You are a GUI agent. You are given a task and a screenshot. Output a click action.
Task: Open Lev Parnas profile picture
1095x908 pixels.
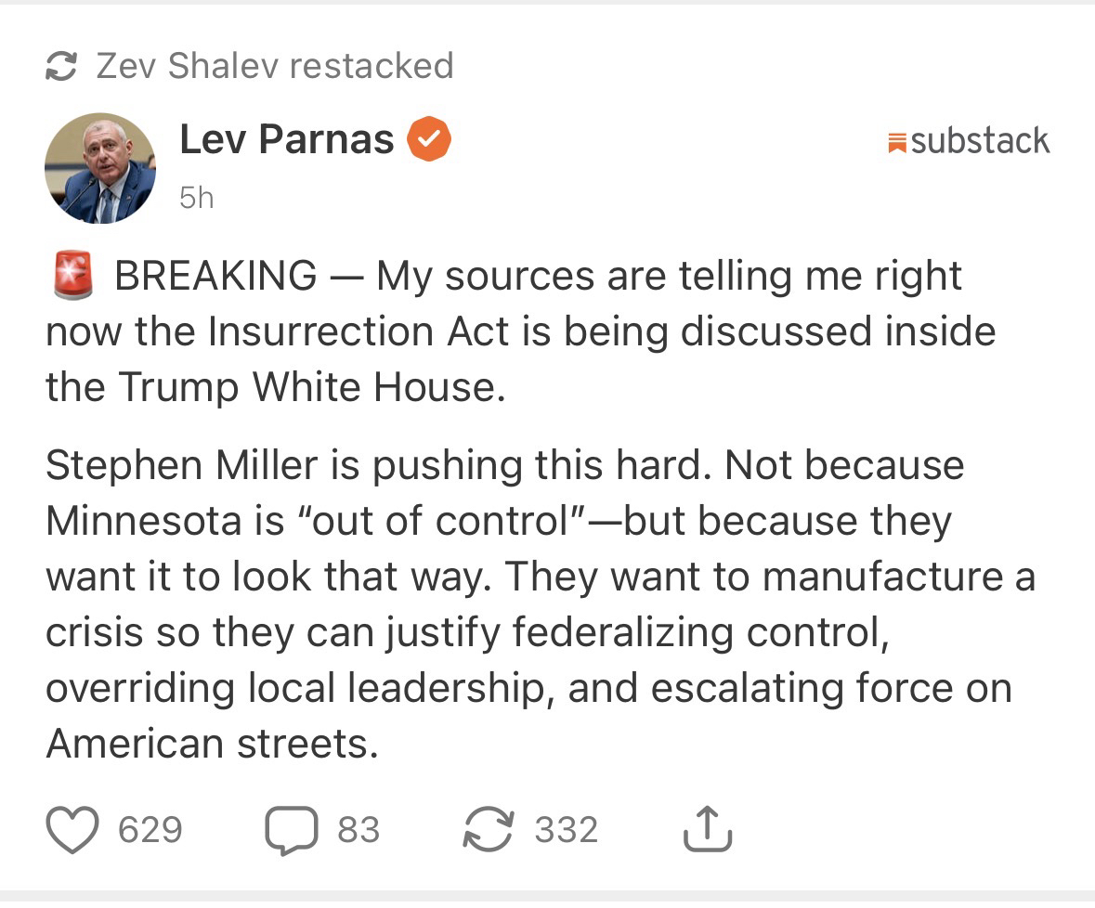click(x=100, y=168)
